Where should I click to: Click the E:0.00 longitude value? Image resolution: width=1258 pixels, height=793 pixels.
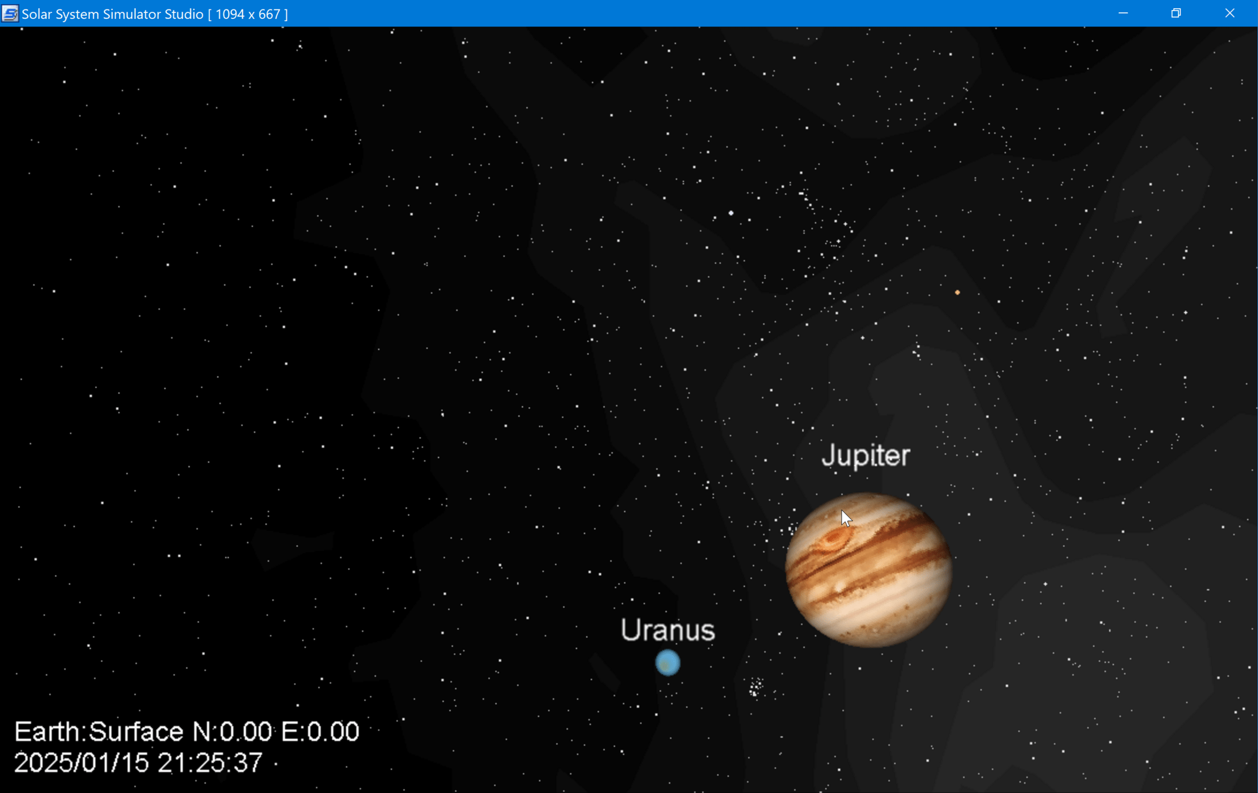coord(320,732)
